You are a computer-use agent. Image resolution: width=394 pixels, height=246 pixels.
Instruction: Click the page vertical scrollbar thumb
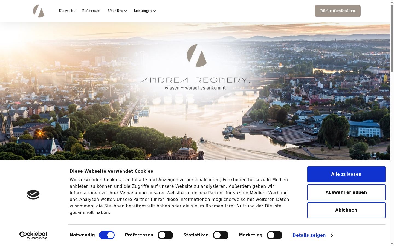[392, 38]
